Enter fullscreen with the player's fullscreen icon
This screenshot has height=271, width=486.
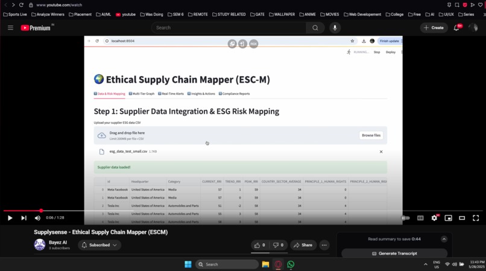[476, 218]
